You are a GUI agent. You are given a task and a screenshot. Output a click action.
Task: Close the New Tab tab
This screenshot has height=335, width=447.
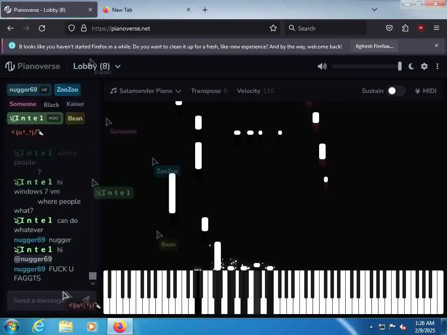[189, 10]
